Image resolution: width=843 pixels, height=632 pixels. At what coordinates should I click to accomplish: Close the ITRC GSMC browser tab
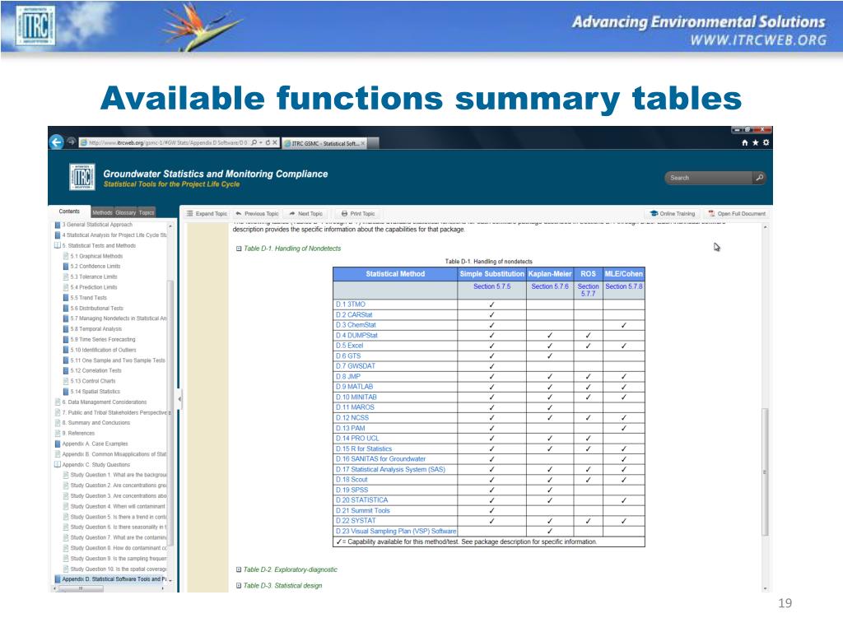pos(363,143)
